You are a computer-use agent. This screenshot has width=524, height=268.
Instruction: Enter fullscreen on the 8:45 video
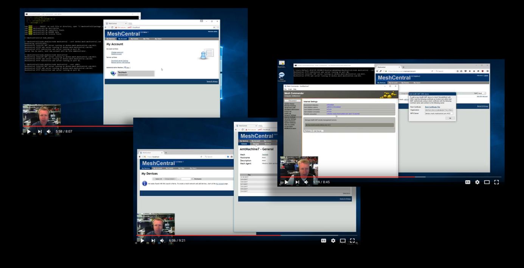[496, 182]
